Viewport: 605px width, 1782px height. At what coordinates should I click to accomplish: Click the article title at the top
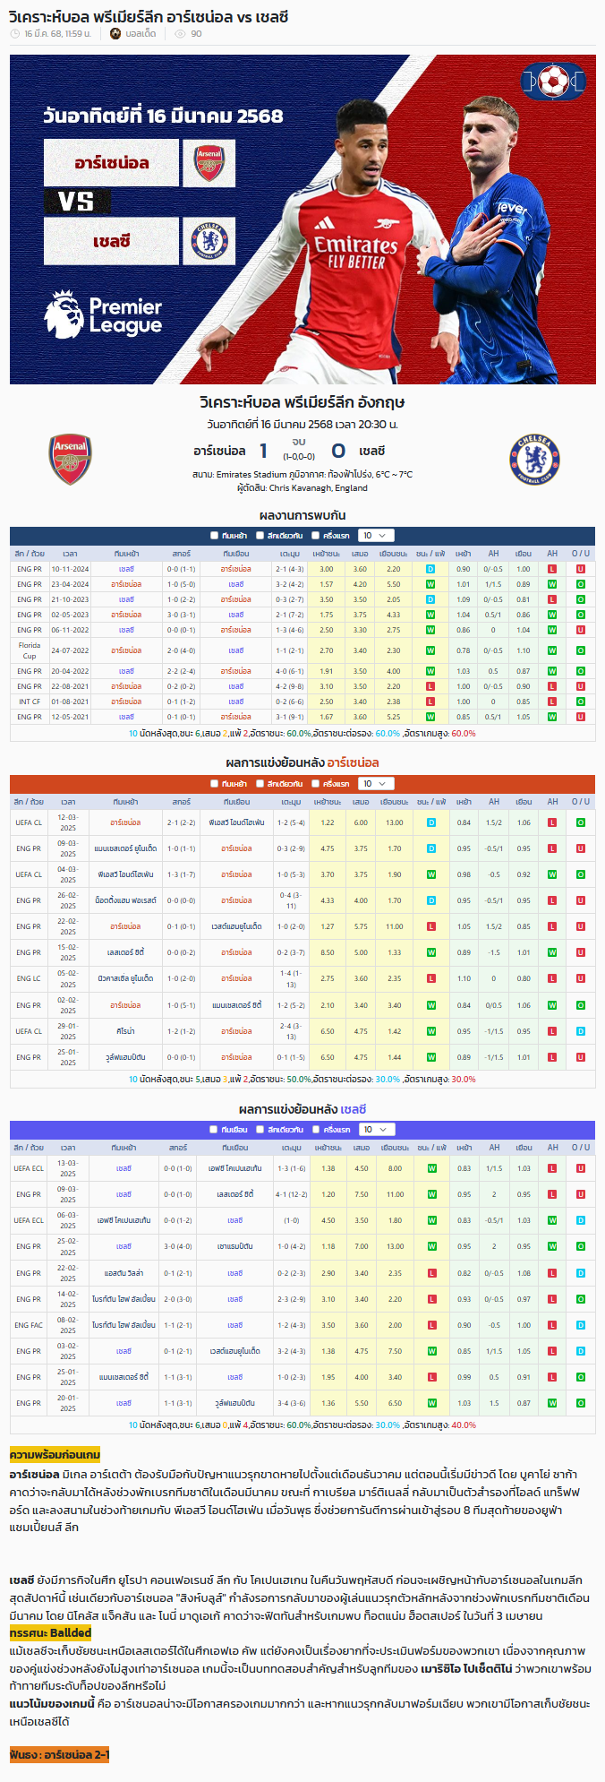[x=149, y=15]
